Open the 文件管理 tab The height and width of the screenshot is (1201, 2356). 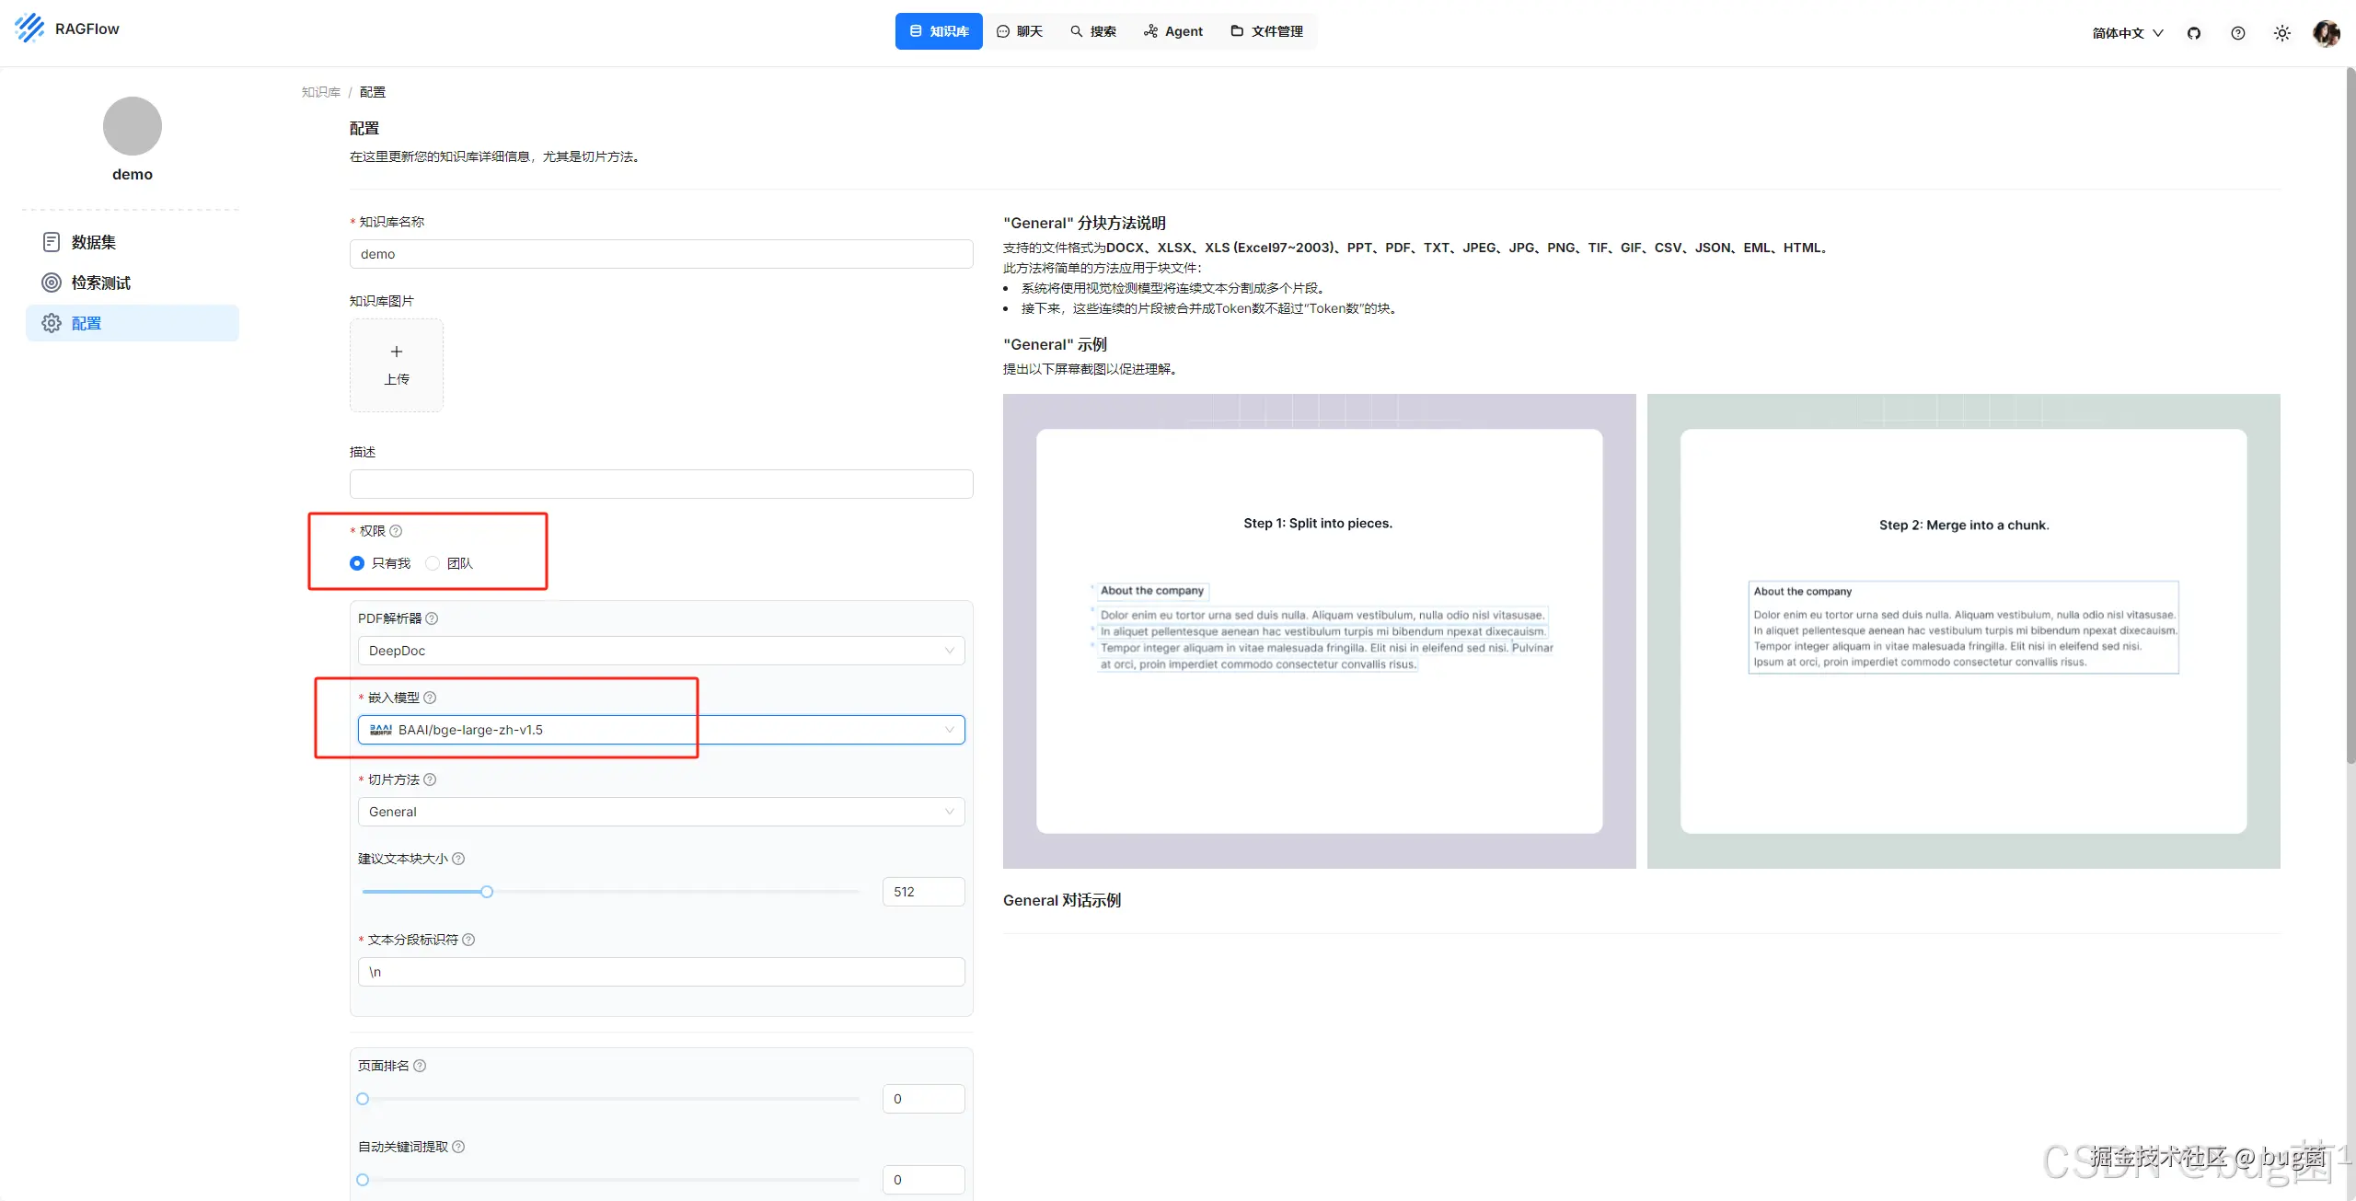pyautogui.click(x=1266, y=31)
